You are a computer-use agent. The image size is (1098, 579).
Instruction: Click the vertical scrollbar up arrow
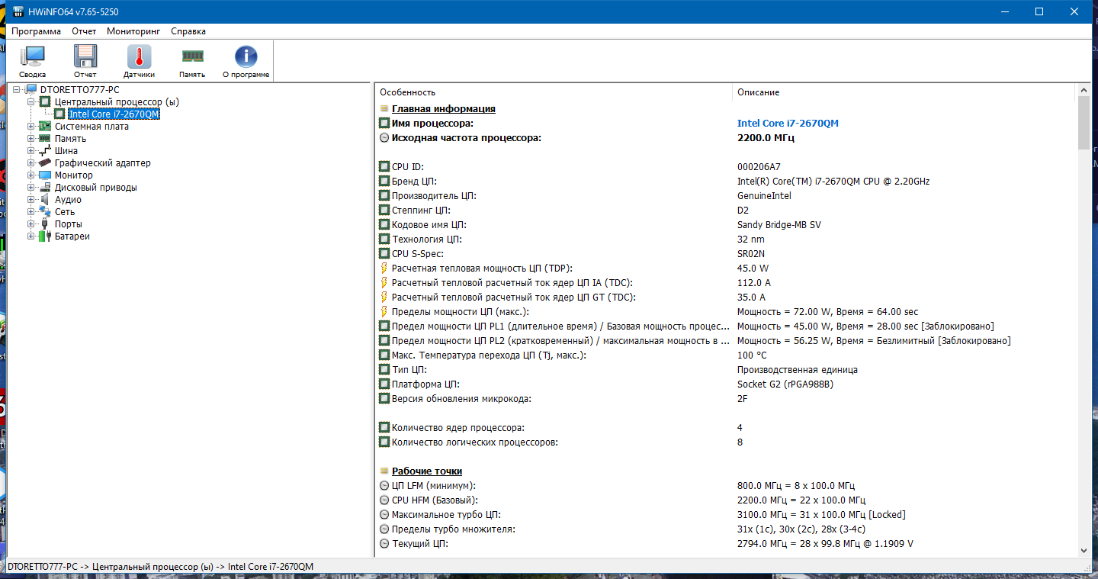tap(1084, 90)
